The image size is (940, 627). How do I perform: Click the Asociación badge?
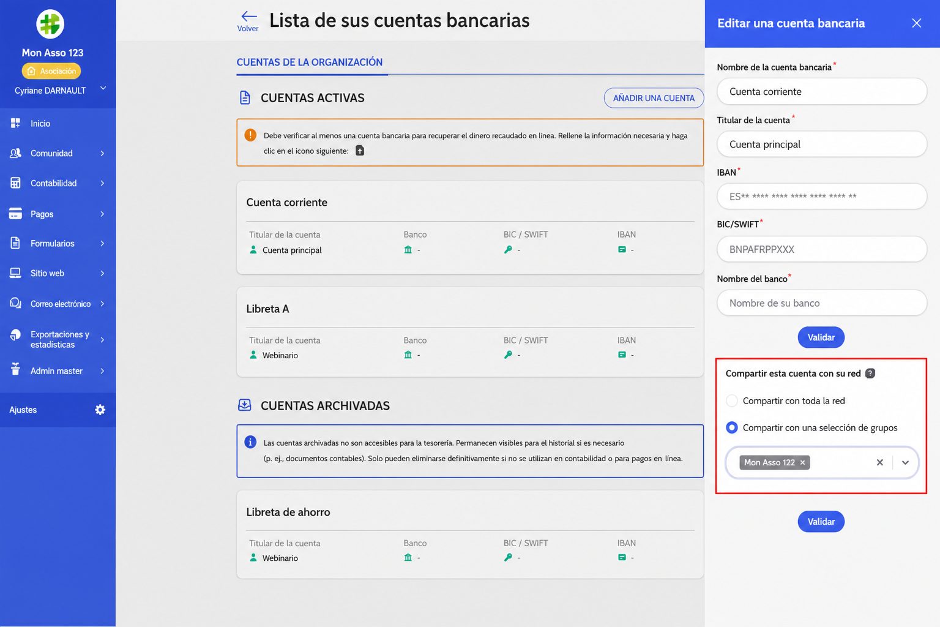[51, 71]
